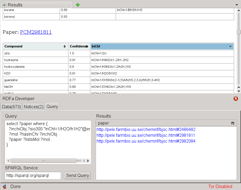Image resolution: width=241 pixels, height=190 pixels.
Task: Click query scrollbar left arrow
Action: pyautogui.click(x=8, y=161)
